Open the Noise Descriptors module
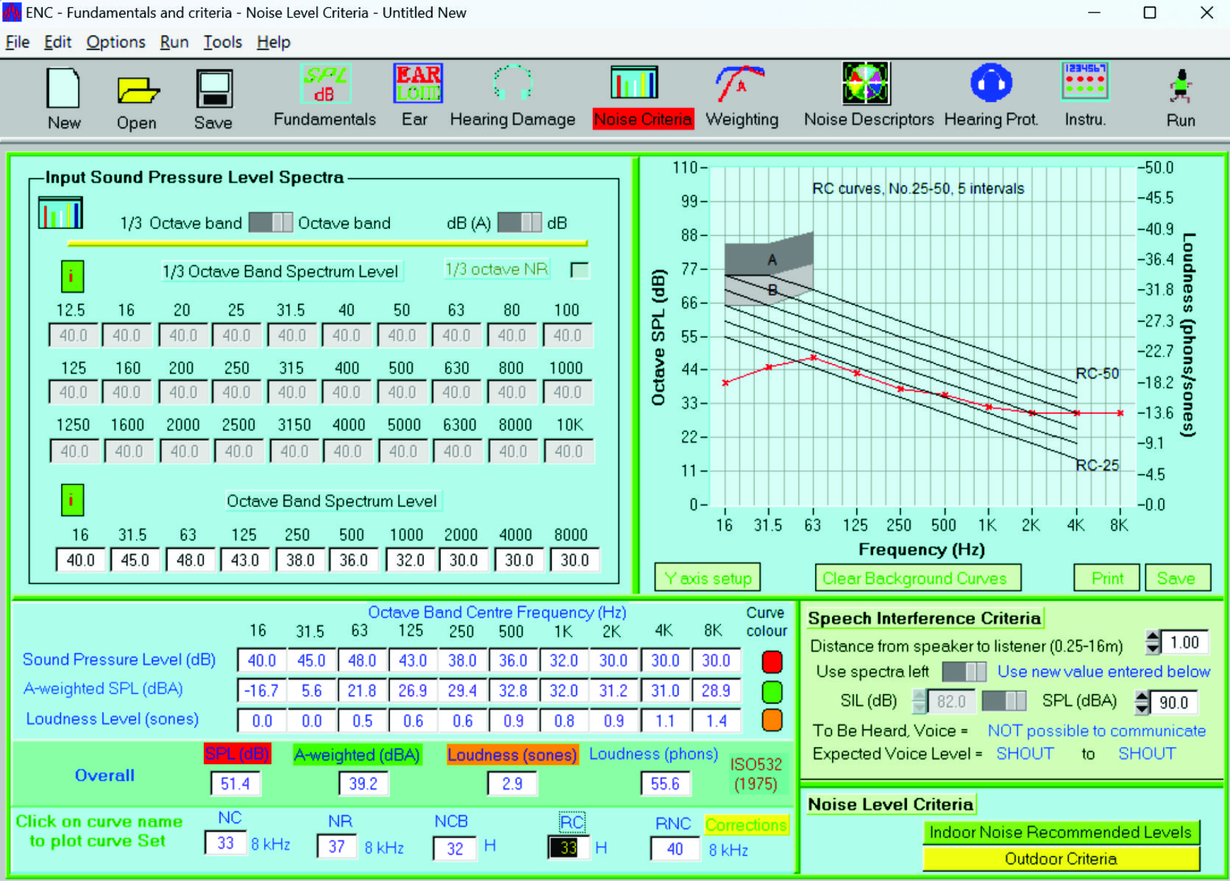This screenshot has width=1230, height=881. click(866, 84)
